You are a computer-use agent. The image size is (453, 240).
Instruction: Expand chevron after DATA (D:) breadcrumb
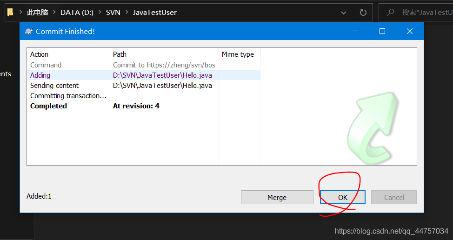[100, 12]
